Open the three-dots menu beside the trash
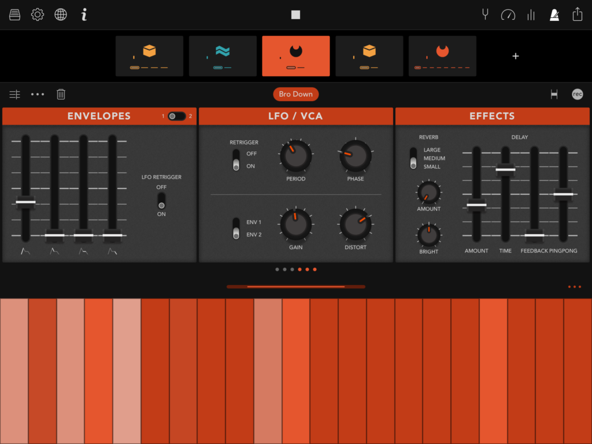 (38, 94)
